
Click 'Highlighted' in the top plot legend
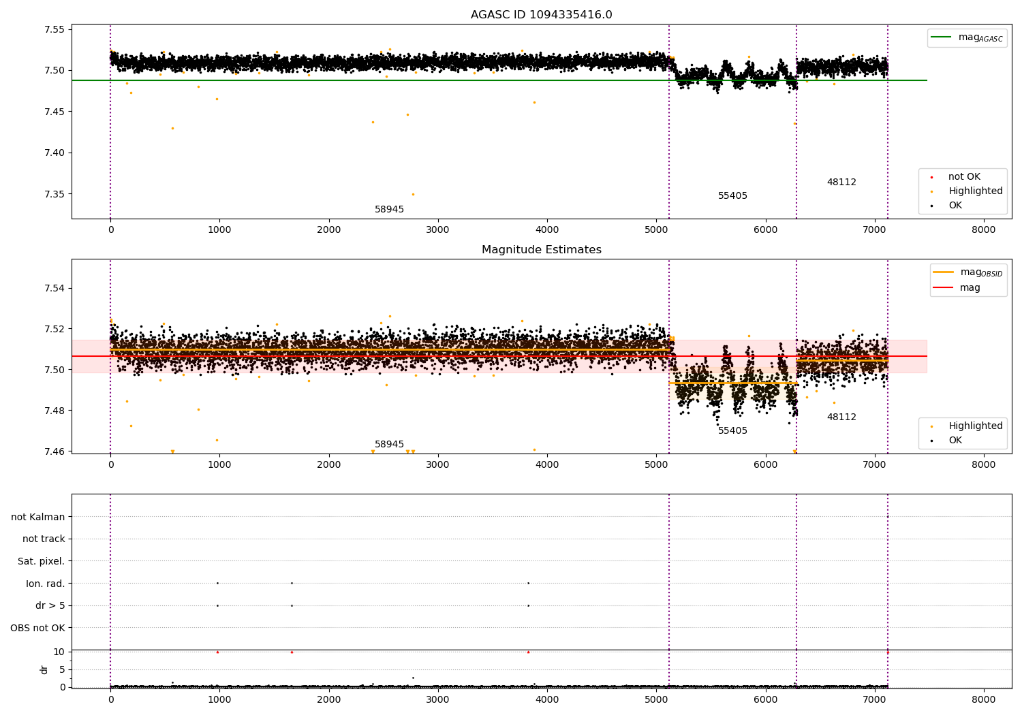976,191
